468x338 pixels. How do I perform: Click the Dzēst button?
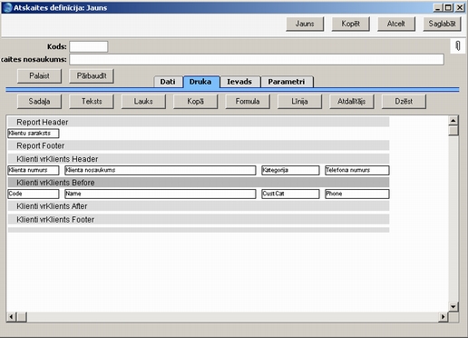(404, 102)
